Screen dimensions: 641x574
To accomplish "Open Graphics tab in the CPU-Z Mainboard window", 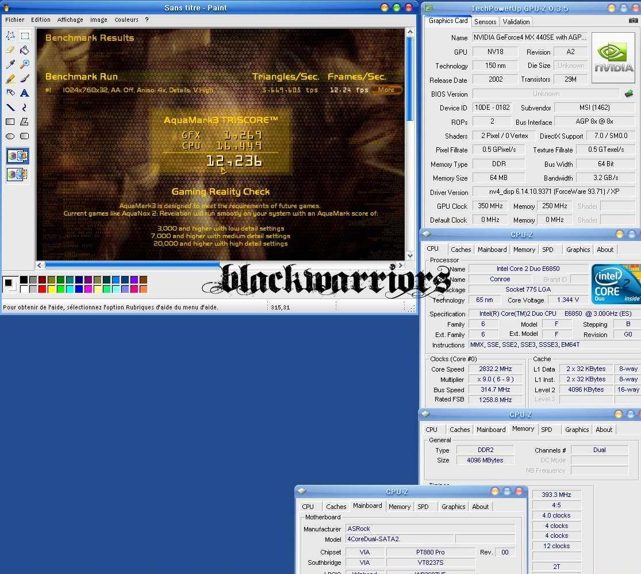I will click(454, 507).
